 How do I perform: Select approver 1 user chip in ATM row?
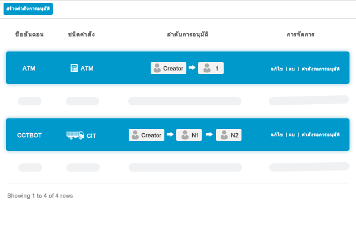click(x=211, y=68)
